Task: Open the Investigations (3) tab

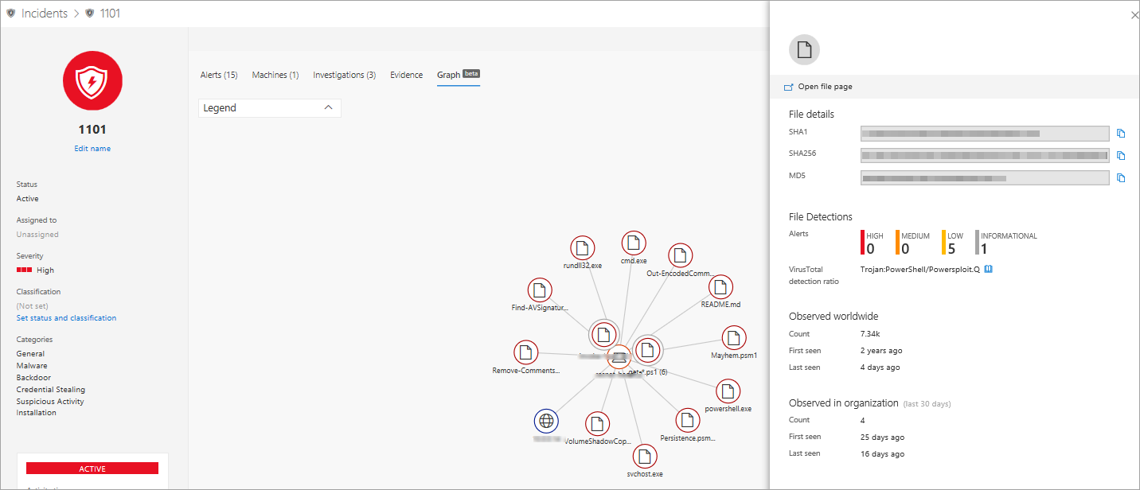Action: [344, 75]
